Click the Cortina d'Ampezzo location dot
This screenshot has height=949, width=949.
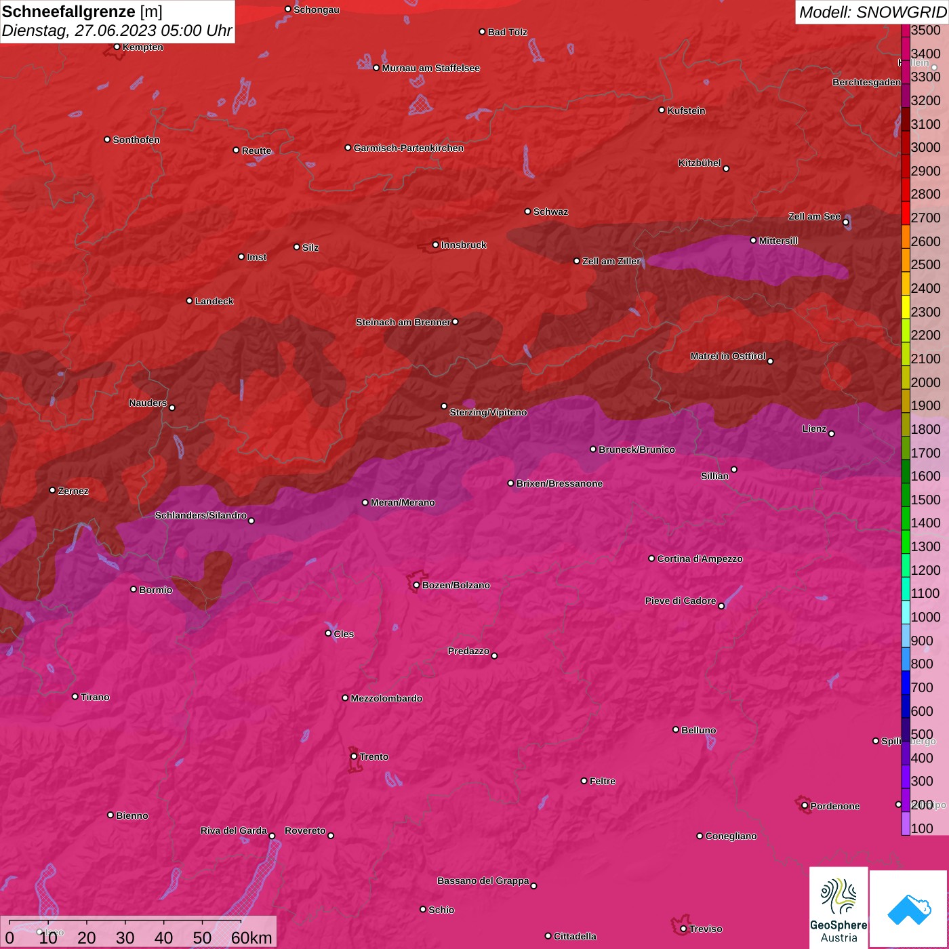pyautogui.click(x=651, y=559)
